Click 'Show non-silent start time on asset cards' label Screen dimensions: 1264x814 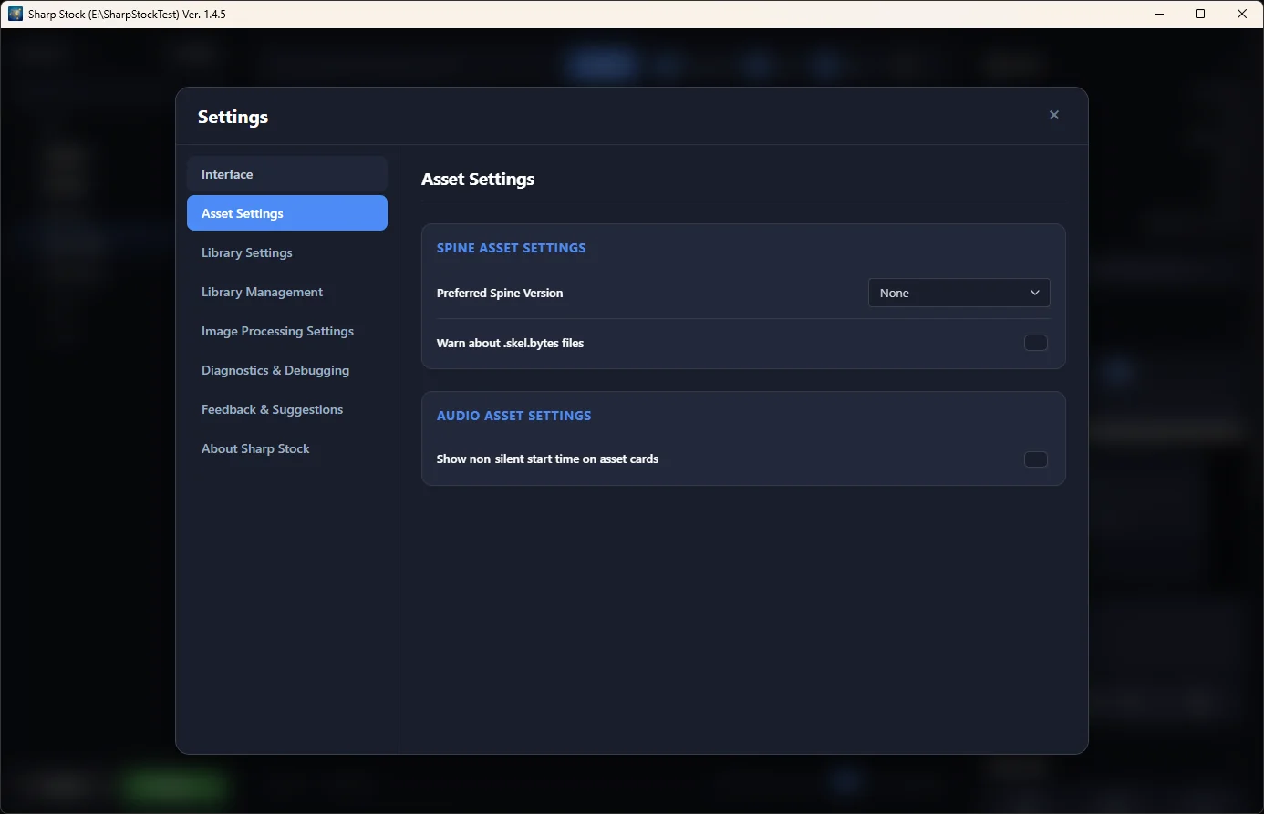[x=547, y=459]
